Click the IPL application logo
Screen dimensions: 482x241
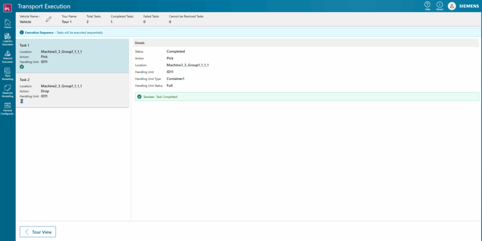[7, 6]
